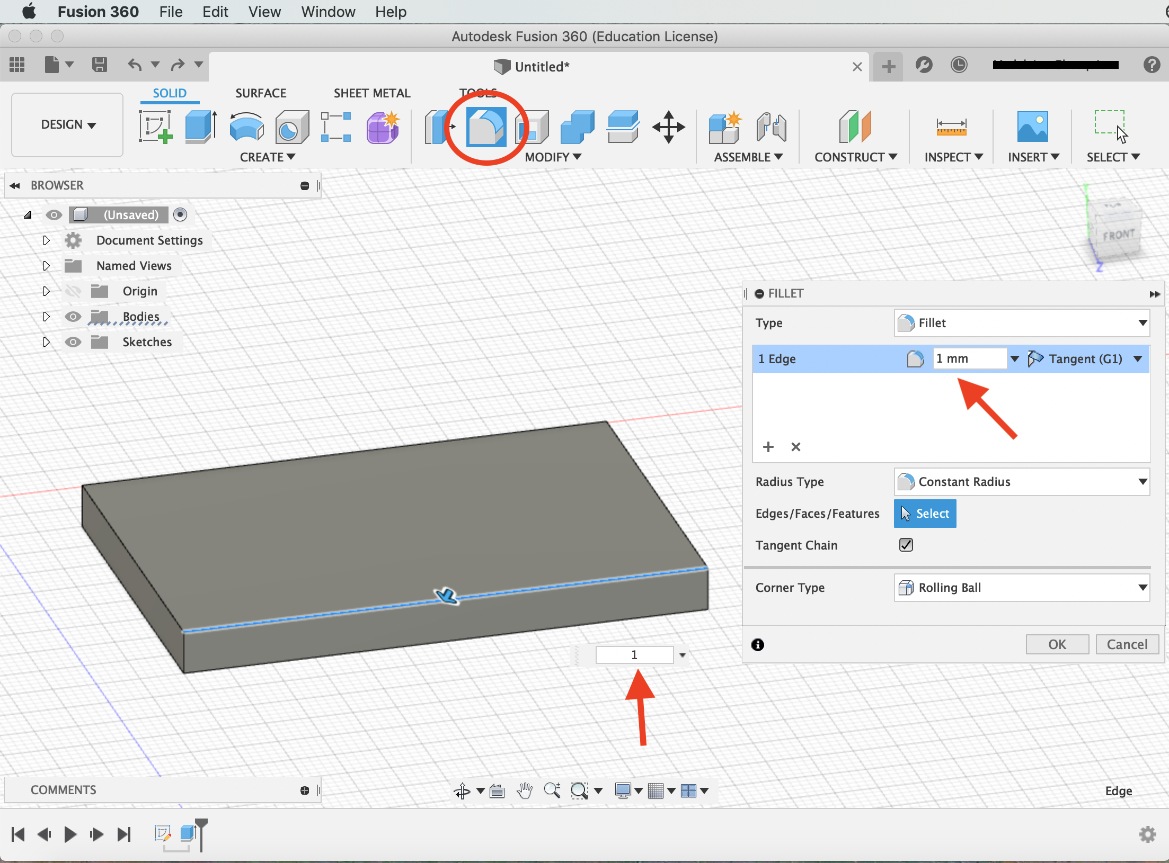Expand the Type dropdown menu

pos(1142,323)
